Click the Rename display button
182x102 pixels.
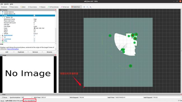(x=49, y=52)
